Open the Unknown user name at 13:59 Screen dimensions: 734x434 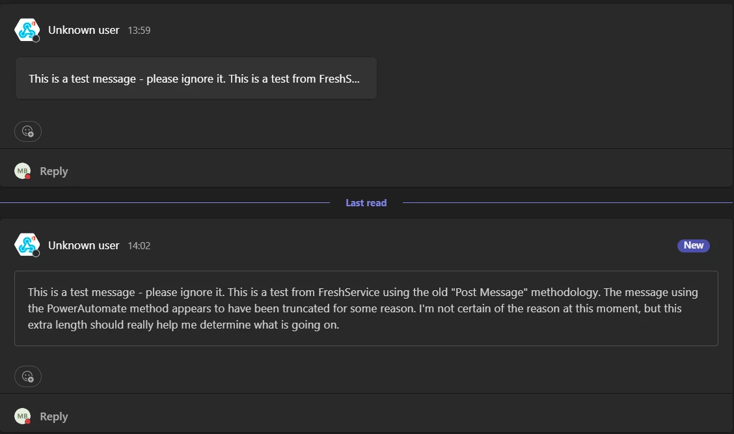tap(84, 30)
